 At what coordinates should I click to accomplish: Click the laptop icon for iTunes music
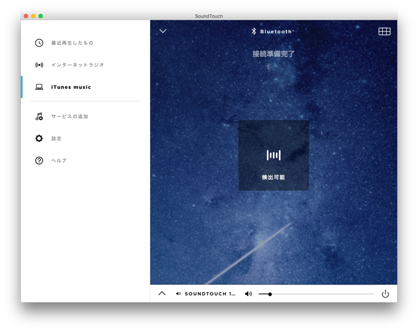click(39, 87)
